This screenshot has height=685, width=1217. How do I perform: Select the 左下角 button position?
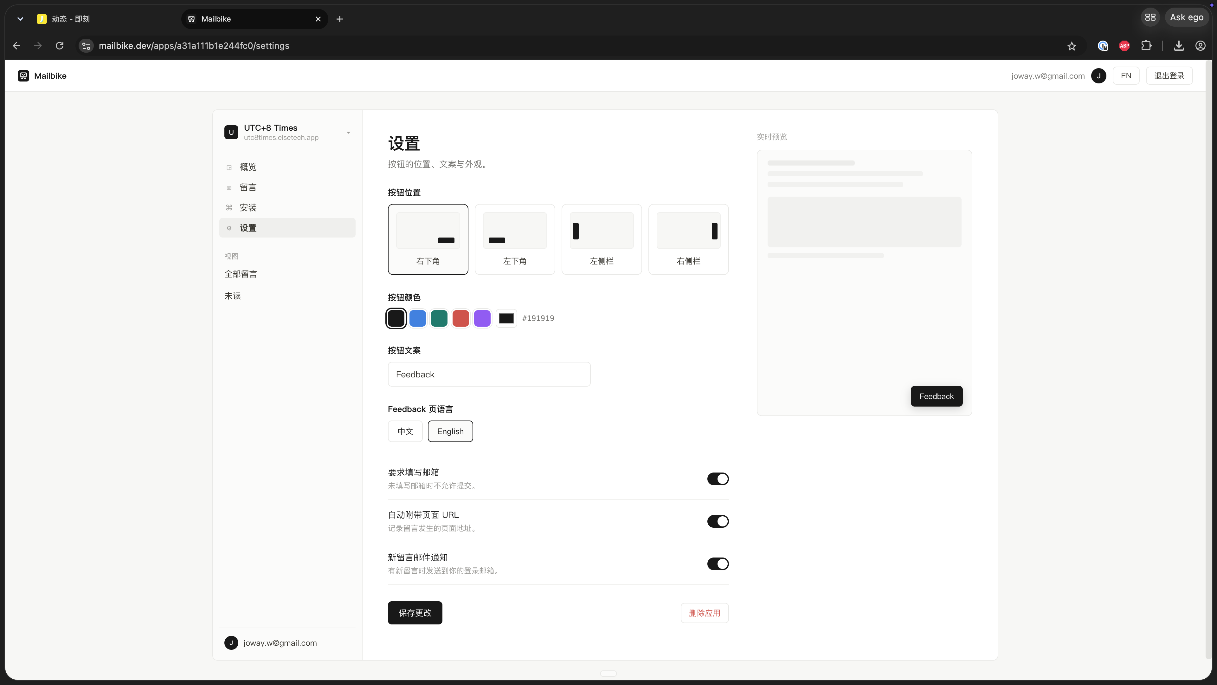pos(515,239)
